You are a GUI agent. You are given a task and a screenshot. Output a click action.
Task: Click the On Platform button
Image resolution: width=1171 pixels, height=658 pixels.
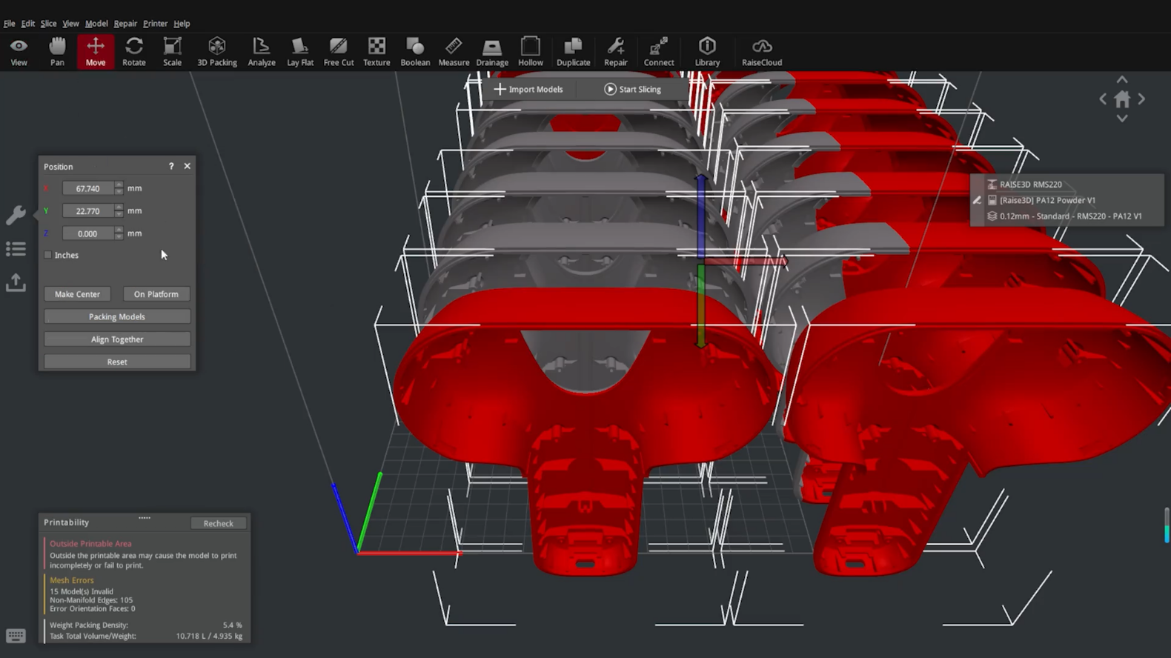pos(156,294)
